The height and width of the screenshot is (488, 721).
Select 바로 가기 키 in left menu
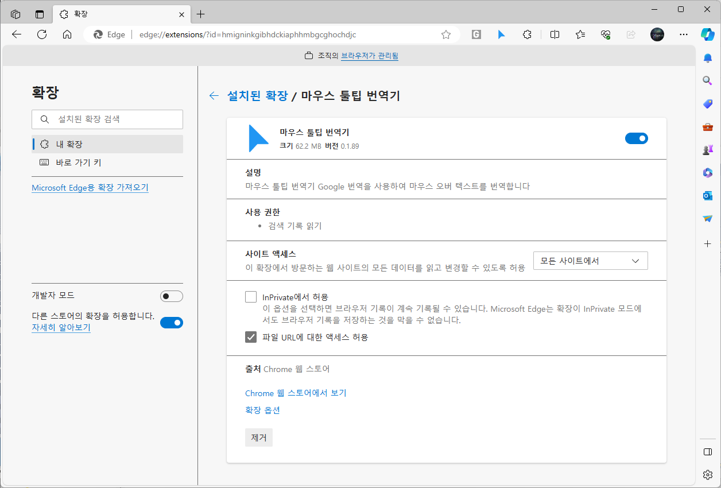click(107, 162)
